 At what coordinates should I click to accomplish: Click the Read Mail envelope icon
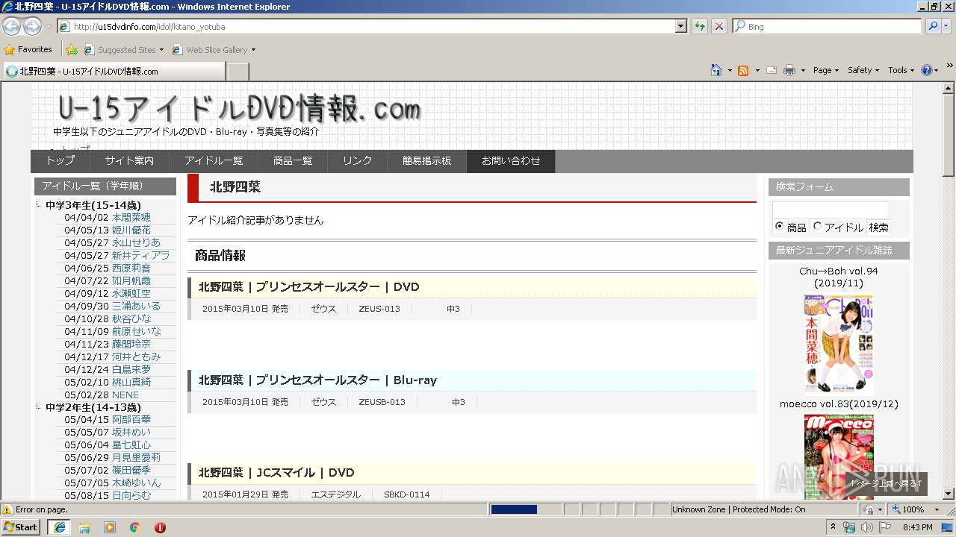pyautogui.click(x=770, y=70)
